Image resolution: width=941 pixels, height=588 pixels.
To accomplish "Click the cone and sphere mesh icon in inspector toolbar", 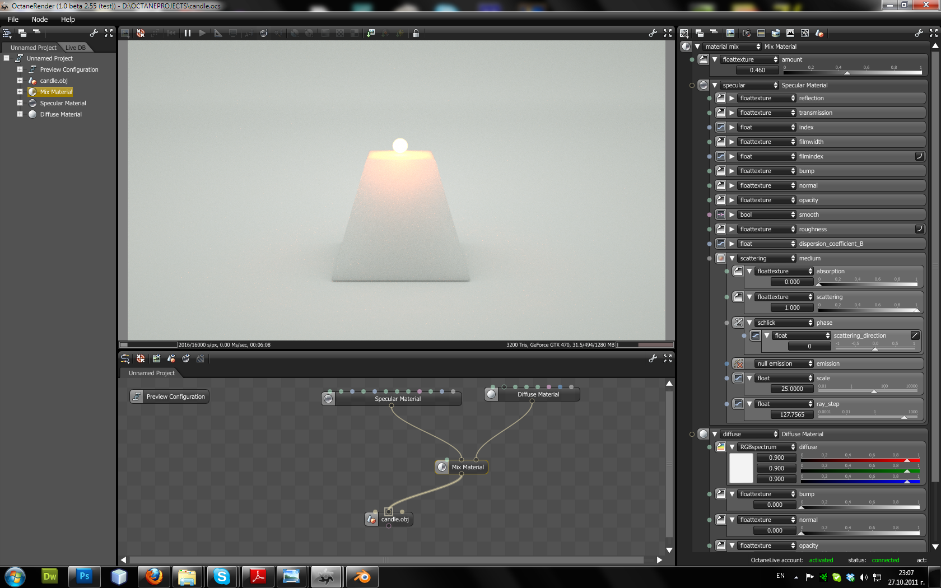I will [x=819, y=34].
